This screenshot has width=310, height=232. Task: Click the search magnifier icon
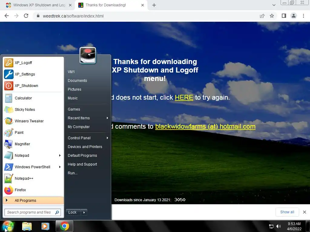(x=57, y=212)
